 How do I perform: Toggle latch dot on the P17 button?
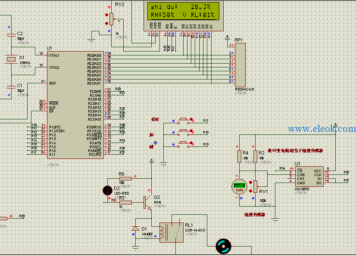pos(191,119)
